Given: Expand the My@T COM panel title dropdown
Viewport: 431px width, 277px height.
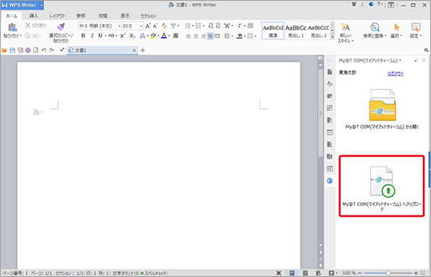Looking at the screenshot, I should point(400,60).
